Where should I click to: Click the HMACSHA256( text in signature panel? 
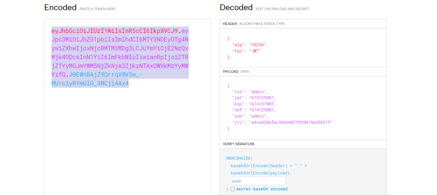[239, 158]
